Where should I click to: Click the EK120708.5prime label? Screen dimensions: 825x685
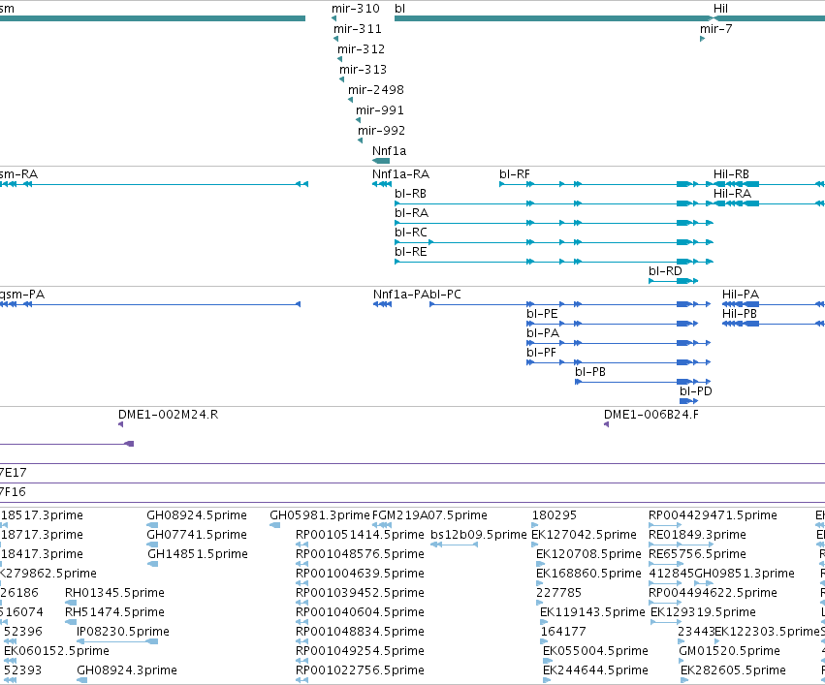click(588, 554)
